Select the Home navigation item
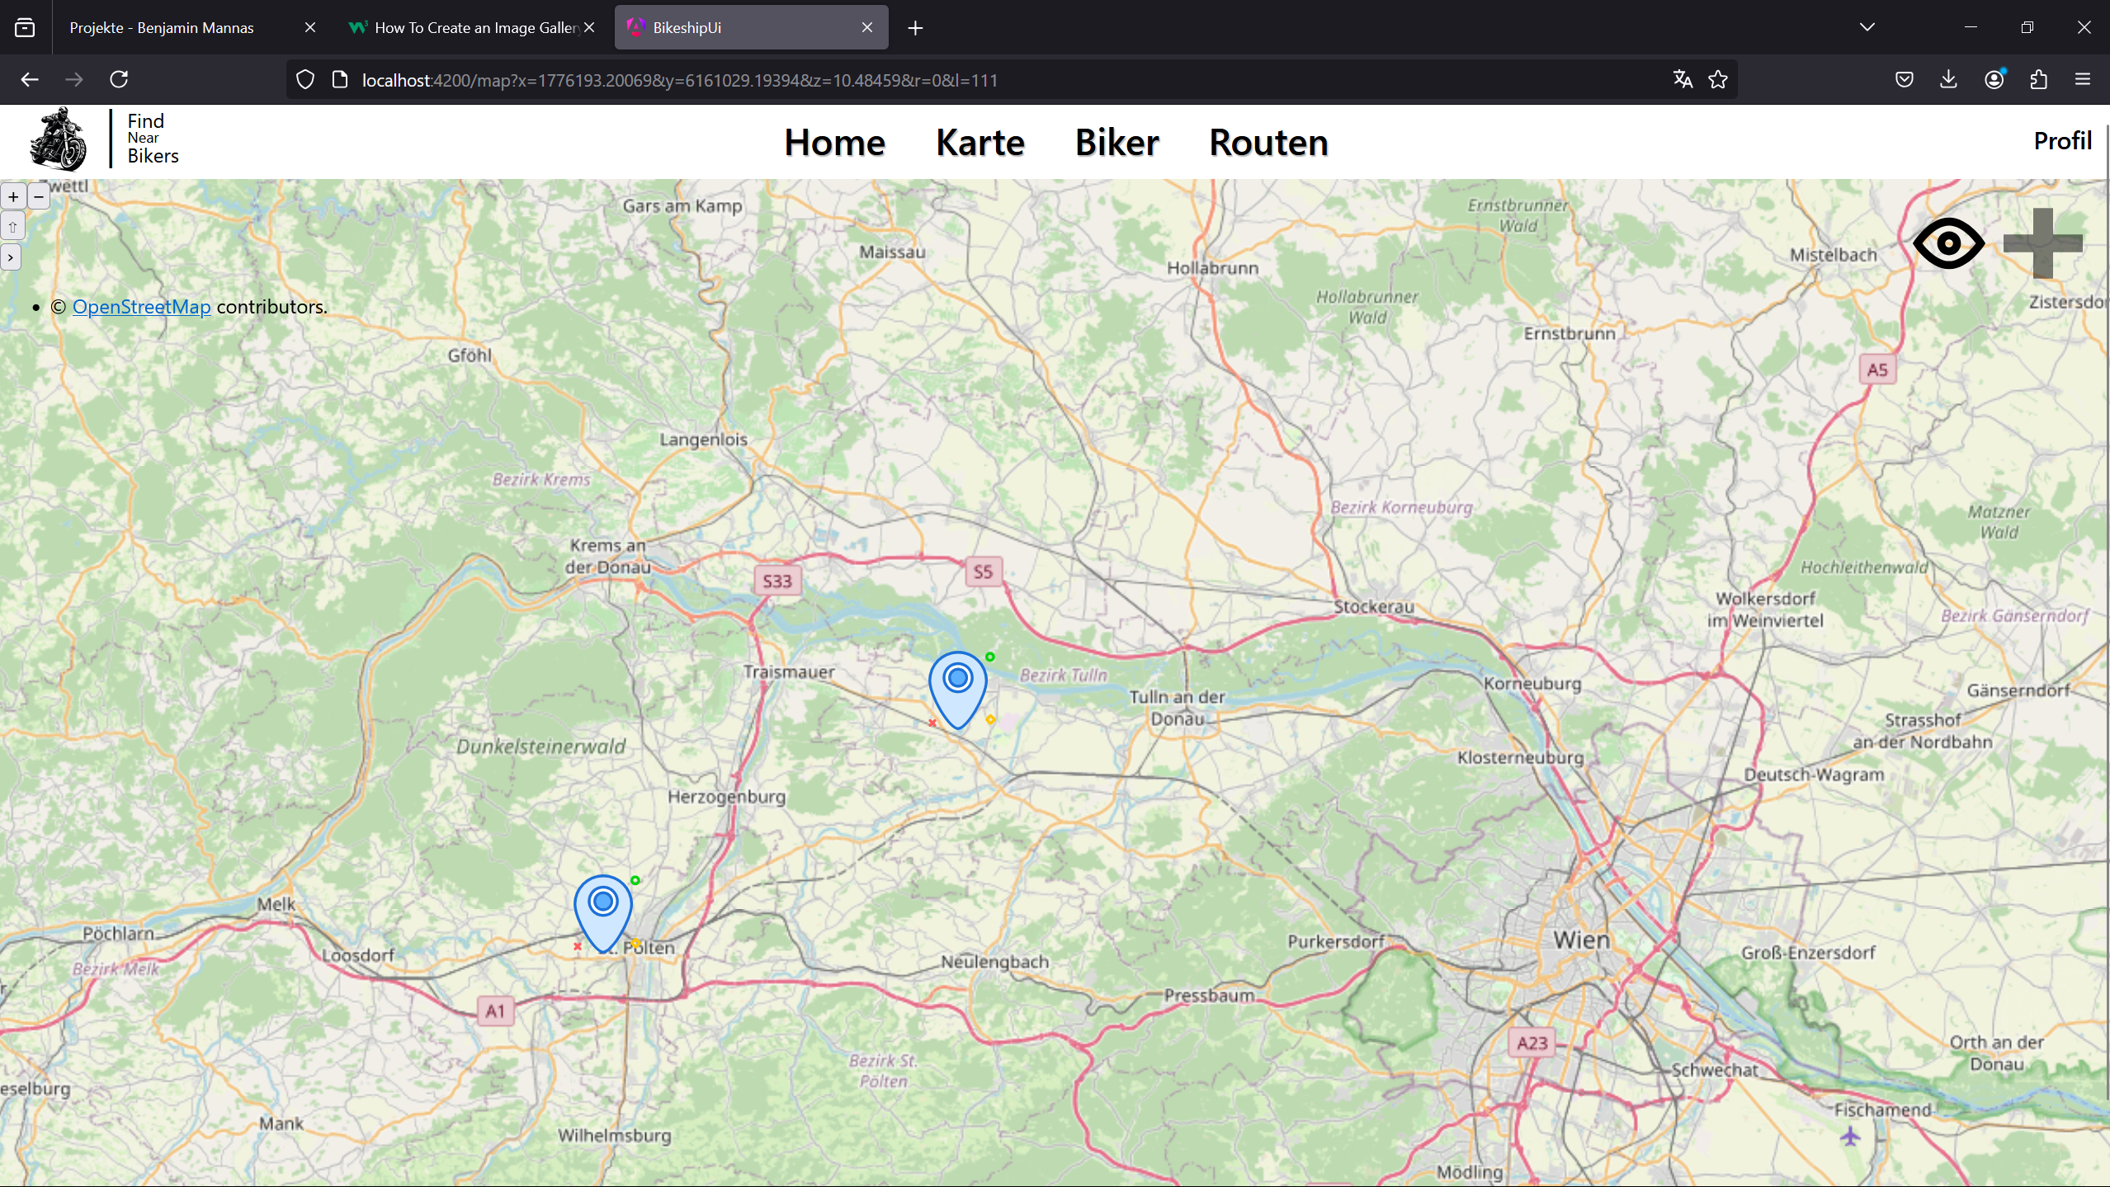 835,140
